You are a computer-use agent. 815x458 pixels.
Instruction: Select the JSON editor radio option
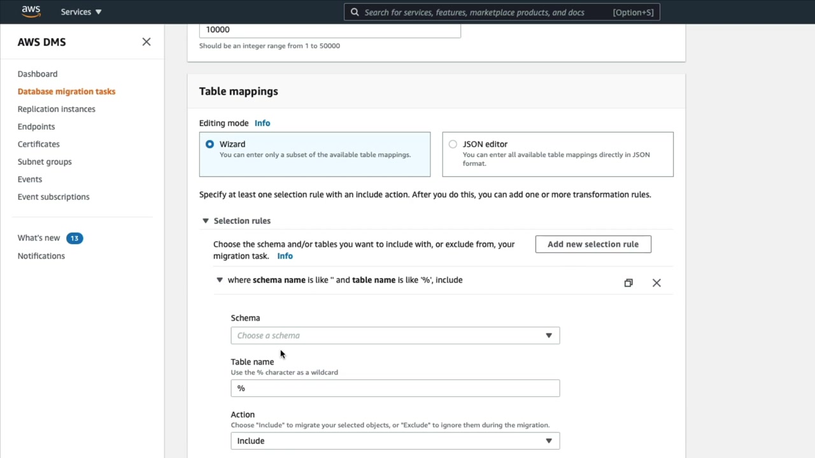click(x=453, y=144)
